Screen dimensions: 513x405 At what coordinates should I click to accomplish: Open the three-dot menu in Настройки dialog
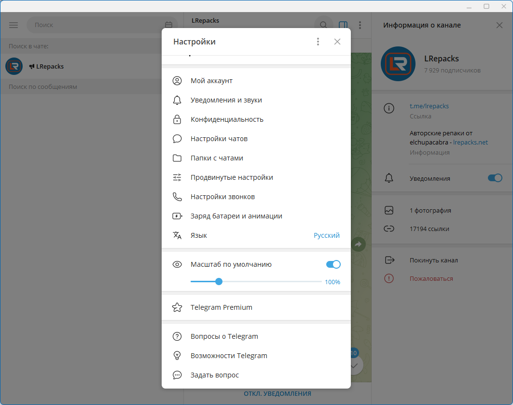318,42
